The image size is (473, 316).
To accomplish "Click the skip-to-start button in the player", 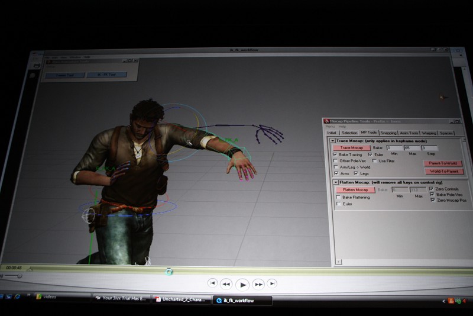I will [x=212, y=283].
